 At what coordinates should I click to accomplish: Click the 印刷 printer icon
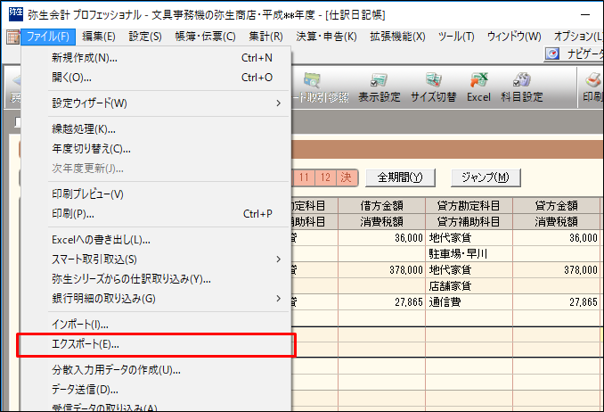593,87
